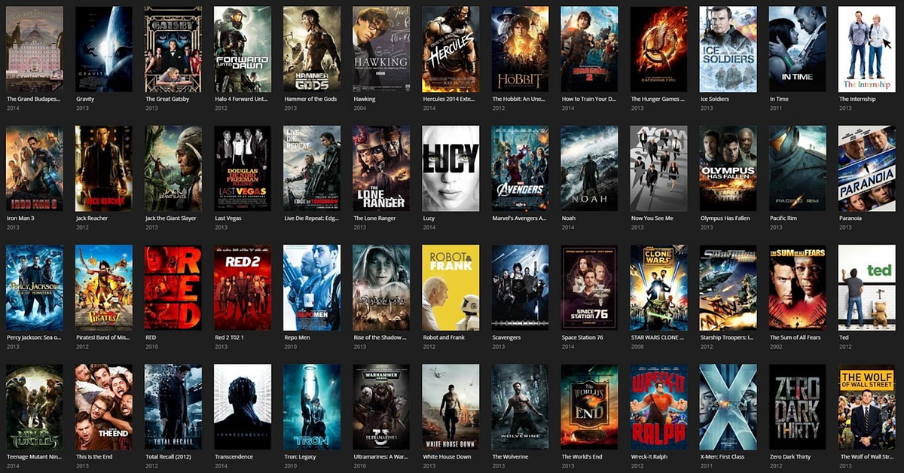Select Tron: Legacy poster
Viewport: 904px width, 473px height.
(x=312, y=407)
